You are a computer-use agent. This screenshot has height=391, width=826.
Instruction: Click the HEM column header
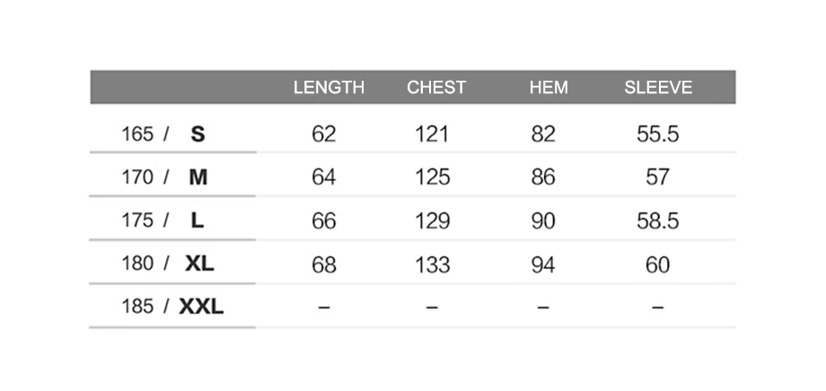point(549,87)
